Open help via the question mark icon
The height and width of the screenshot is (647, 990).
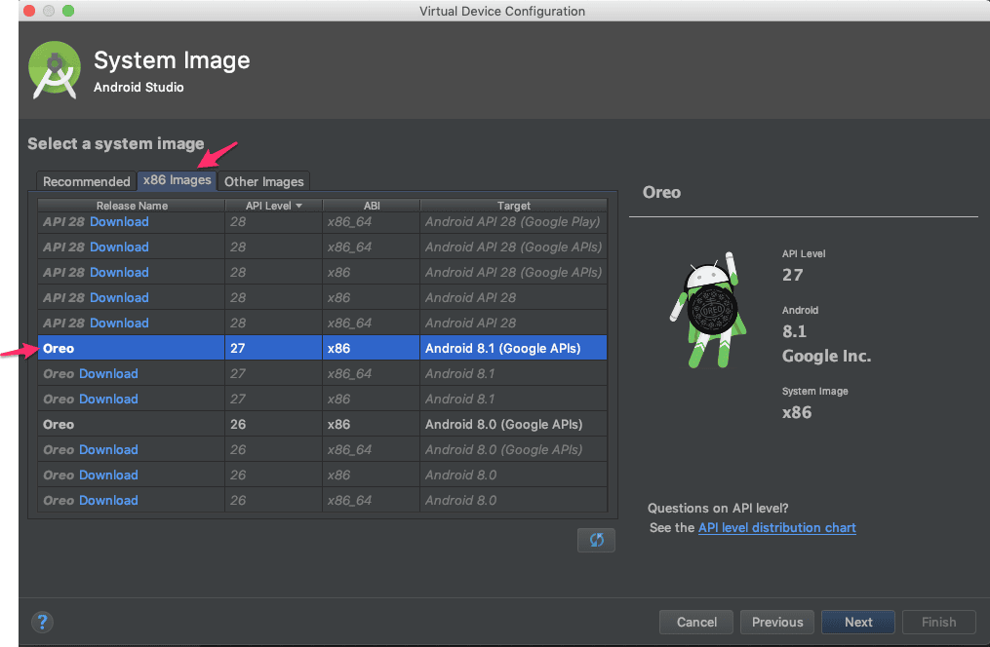pos(42,623)
